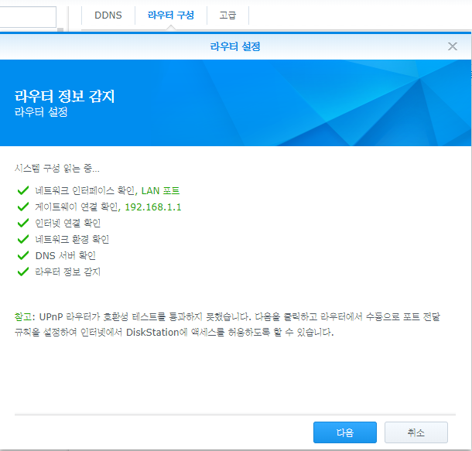Click the checkmark beside 라우터 정보 감지 item

[x=23, y=272]
